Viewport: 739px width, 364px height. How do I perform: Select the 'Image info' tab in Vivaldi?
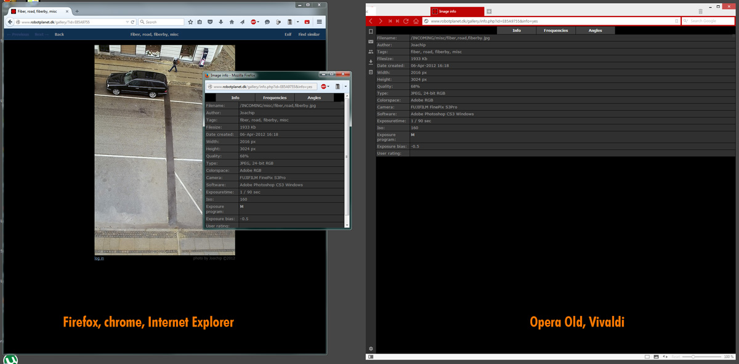pyautogui.click(x=456, y=11)
